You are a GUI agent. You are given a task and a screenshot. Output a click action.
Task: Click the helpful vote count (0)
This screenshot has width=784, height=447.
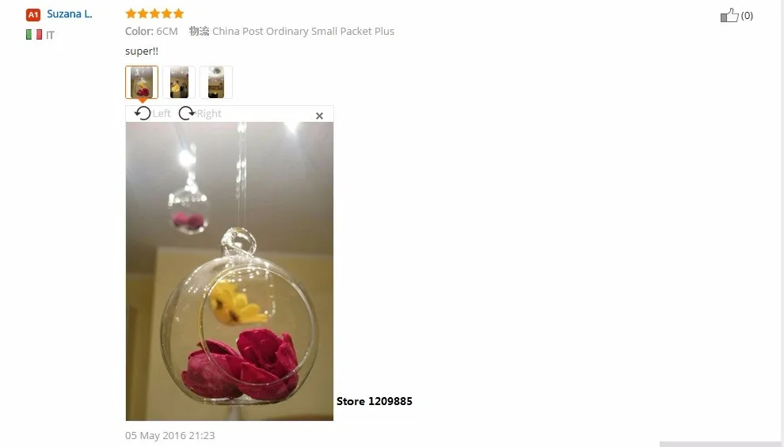(747, 16)
